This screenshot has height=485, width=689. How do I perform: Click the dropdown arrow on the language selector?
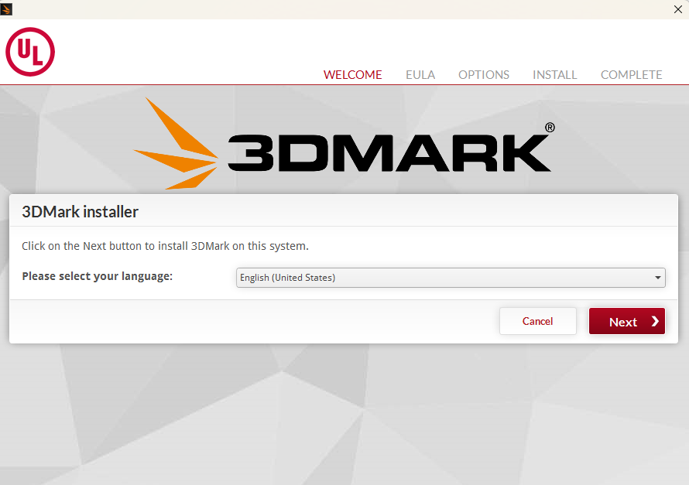[657, 277]
